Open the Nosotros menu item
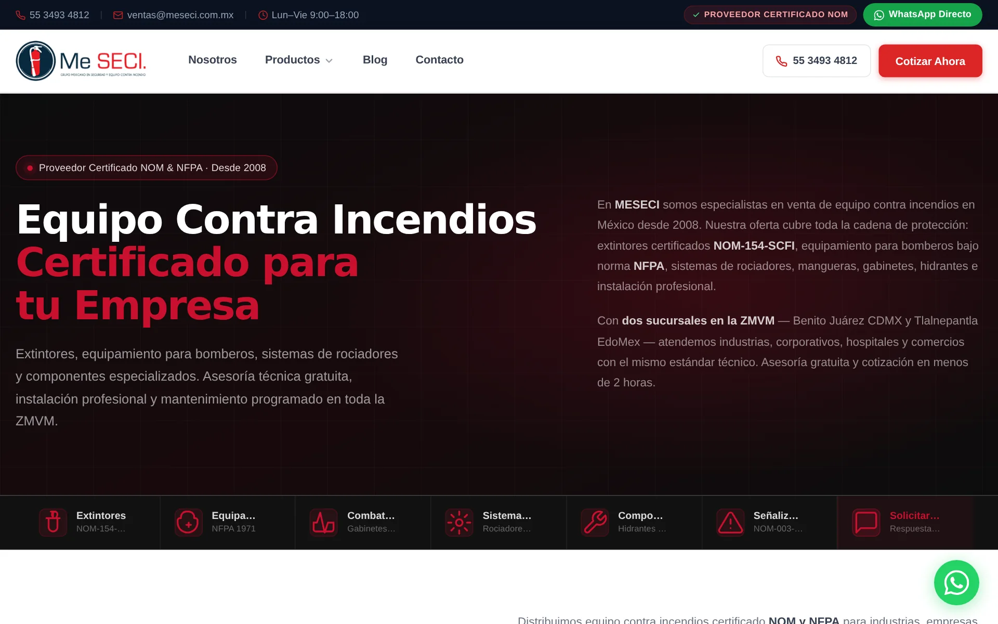This screenshot has height=624, width=998. click(213, 60)
